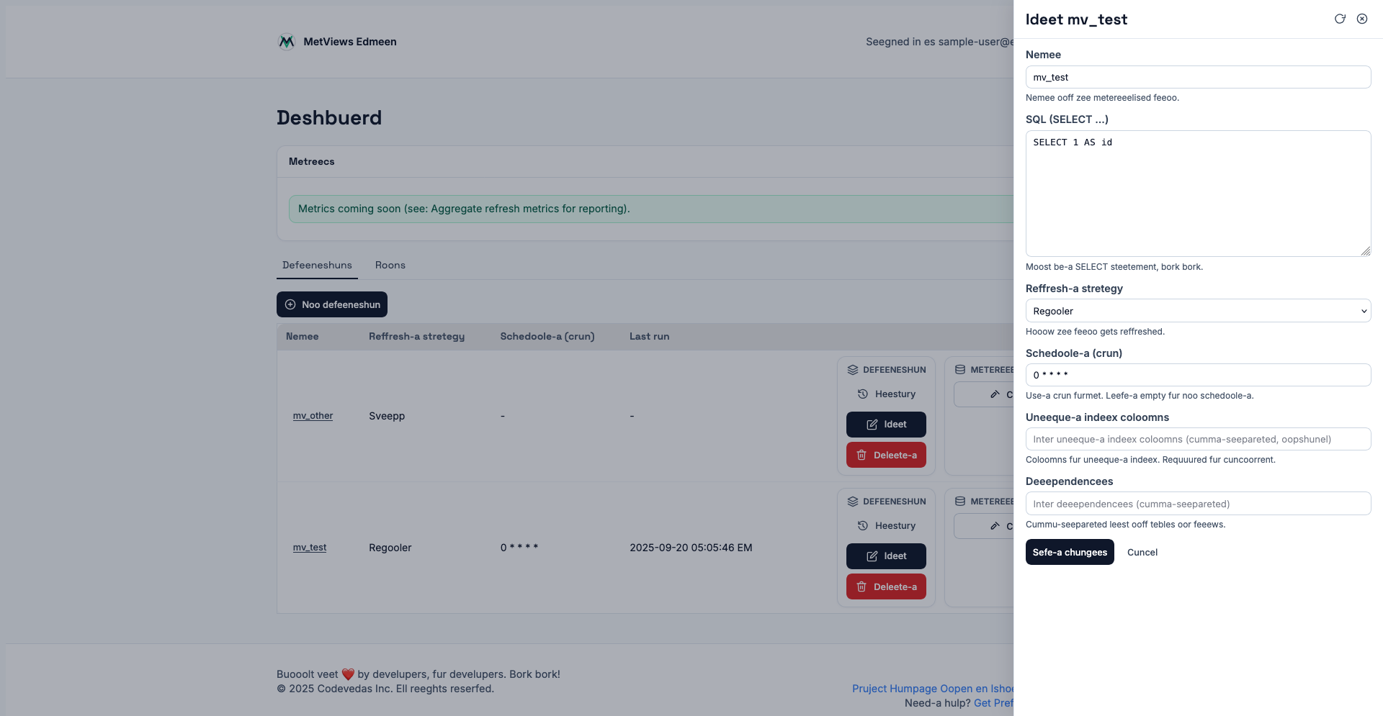Click the trash icon to delete mv_test

(x=861, y=587)
